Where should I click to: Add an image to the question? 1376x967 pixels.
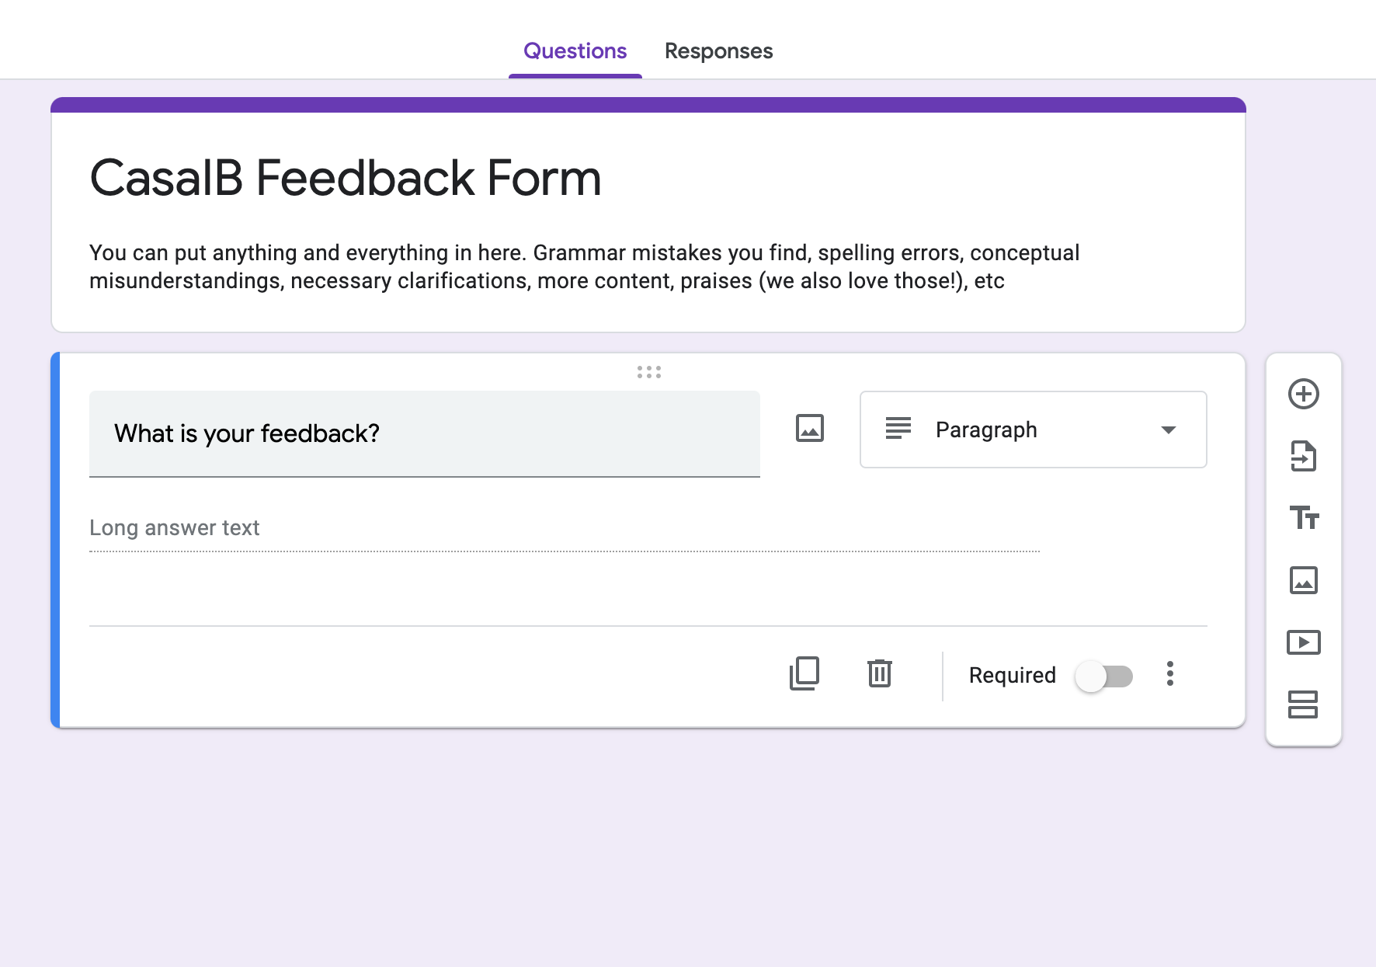[810, 428]
